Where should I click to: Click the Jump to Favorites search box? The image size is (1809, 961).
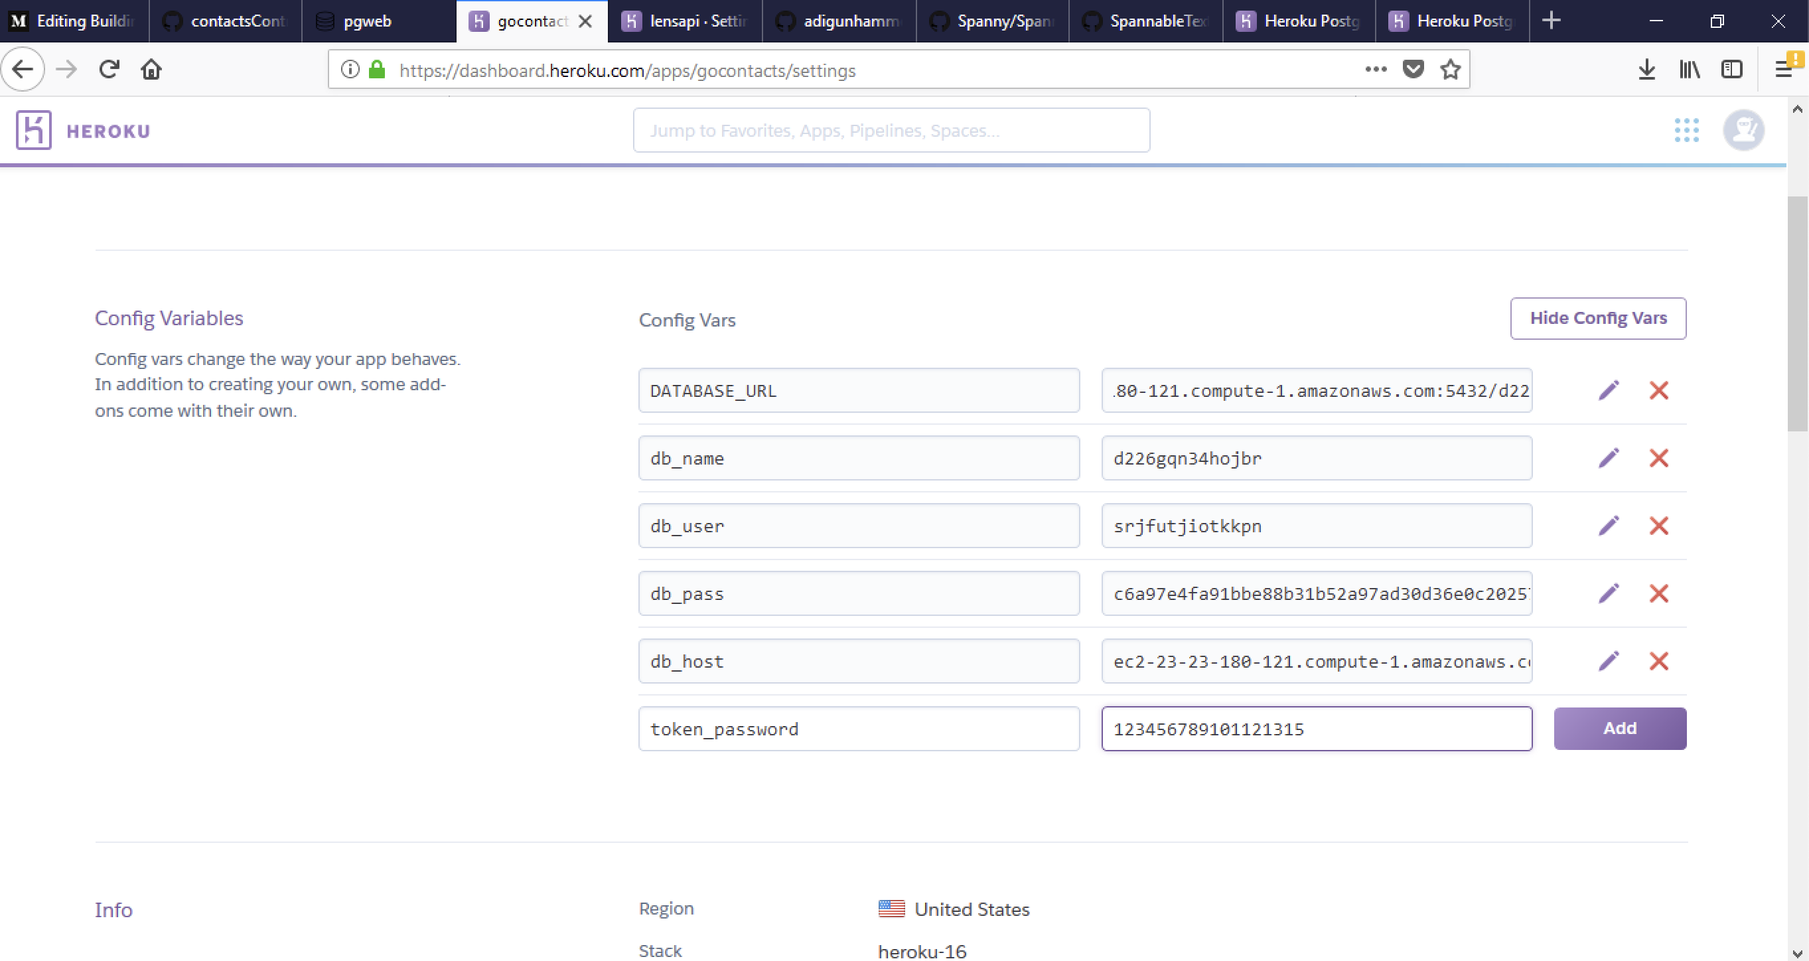click(891, 131)
